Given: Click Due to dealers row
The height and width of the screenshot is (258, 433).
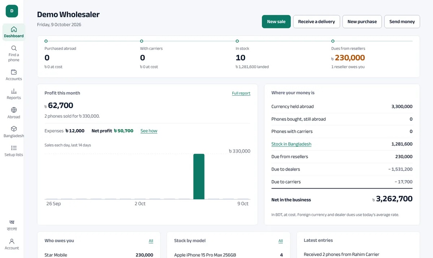Looking at the screenshot, I should 342,169.
